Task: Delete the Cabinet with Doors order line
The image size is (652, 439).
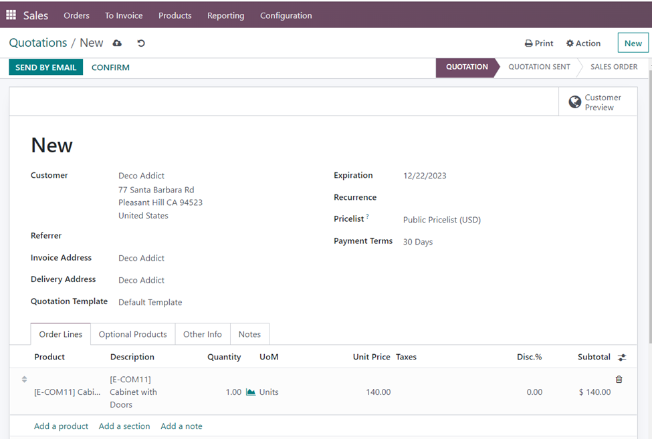Action: 619,380
